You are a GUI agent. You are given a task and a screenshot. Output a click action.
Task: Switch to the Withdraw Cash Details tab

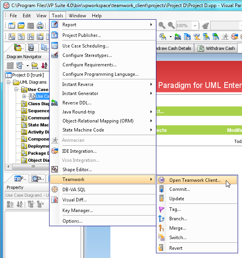[x=175, y=48]
